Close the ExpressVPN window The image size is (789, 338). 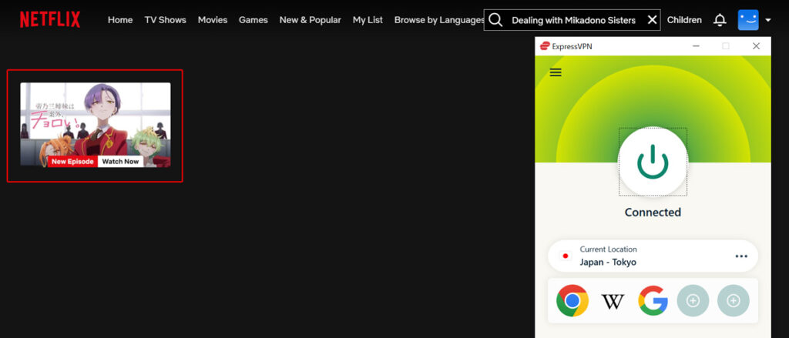click(x=756, y=46)
